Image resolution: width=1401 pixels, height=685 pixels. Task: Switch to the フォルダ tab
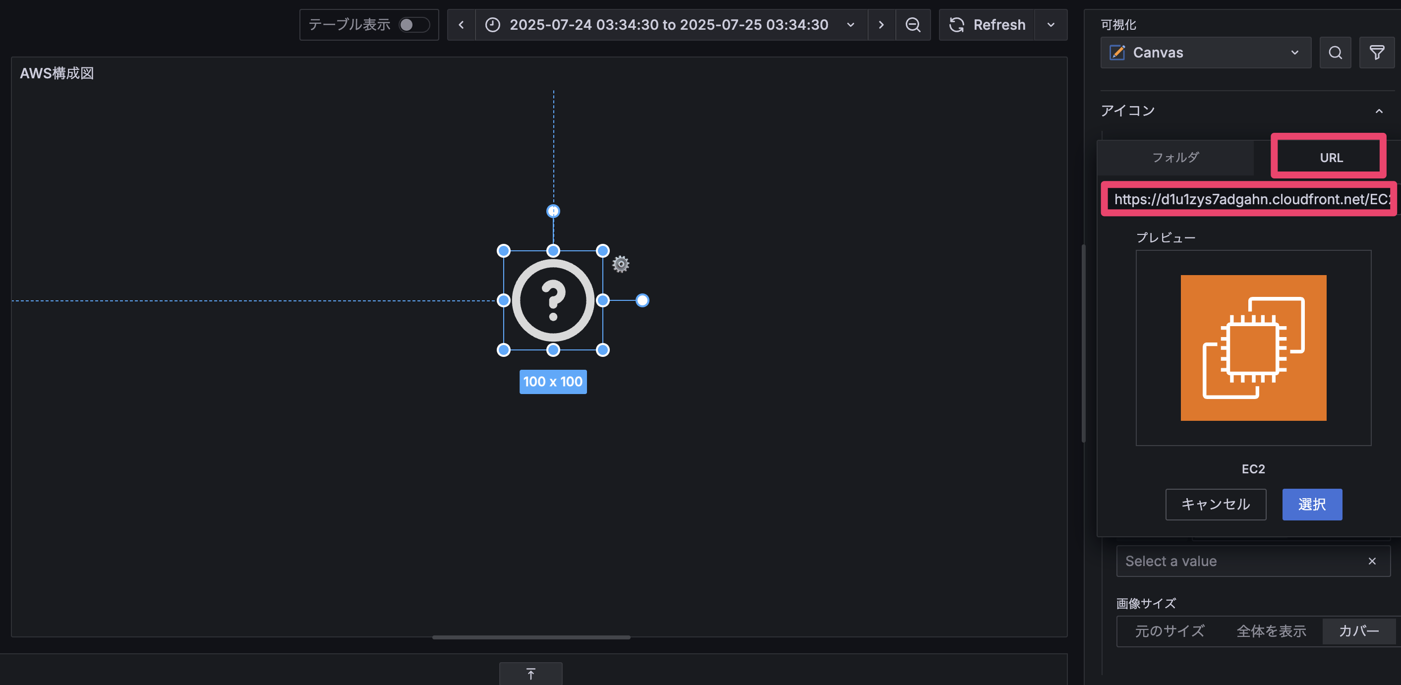1176,158
